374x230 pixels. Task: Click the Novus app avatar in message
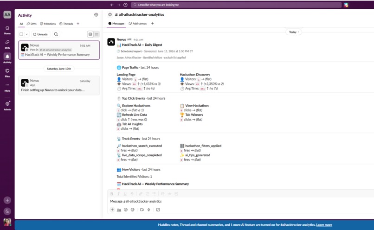111,42
